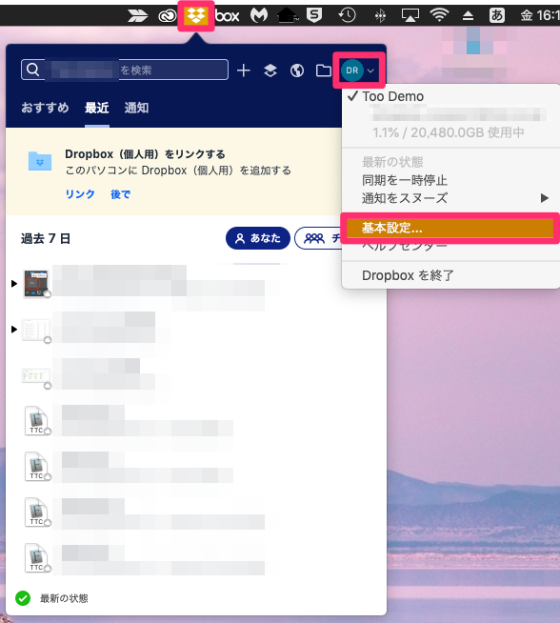This screenshot has width=560, height=623.
Task: Click the plus icon beside search field
Action: (244, 70)
